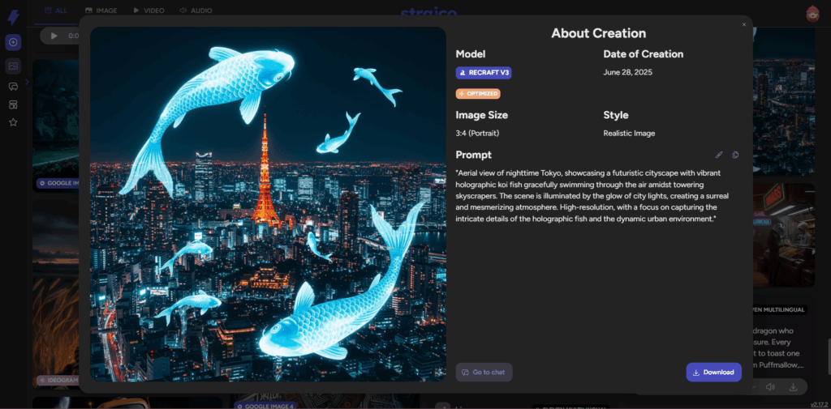Viewport: 831px width, 409px height.
Task: Click the download icon in background audio card
Action: point(793,387)
